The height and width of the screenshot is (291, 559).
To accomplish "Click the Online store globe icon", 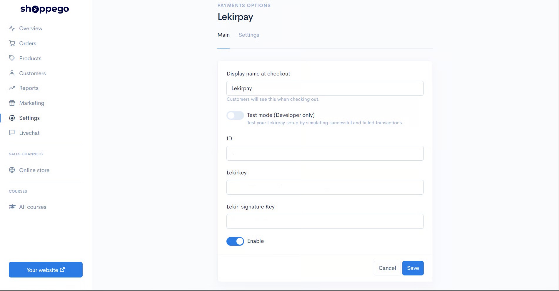I will coord(12,170).
